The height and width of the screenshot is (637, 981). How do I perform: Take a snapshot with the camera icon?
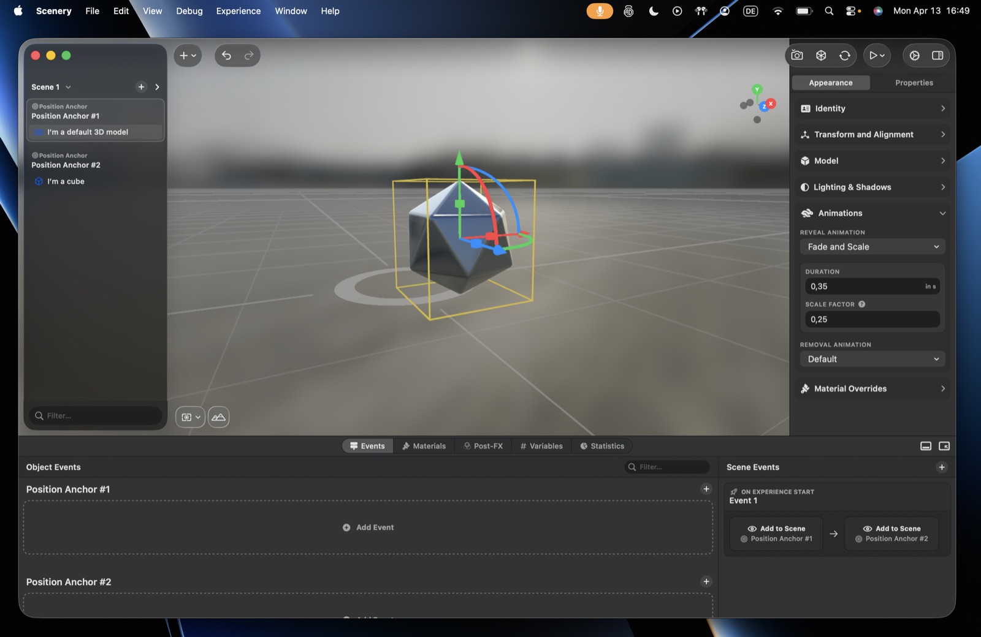pyautogui.click(x=797, y=56)
